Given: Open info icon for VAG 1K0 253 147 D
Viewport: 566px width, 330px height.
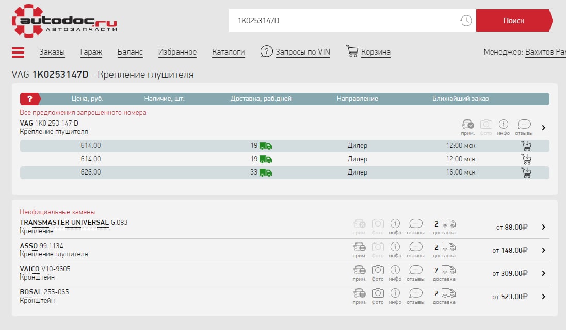Looking at the screenshot, I should pyautogui.click(x=504, y=124).
